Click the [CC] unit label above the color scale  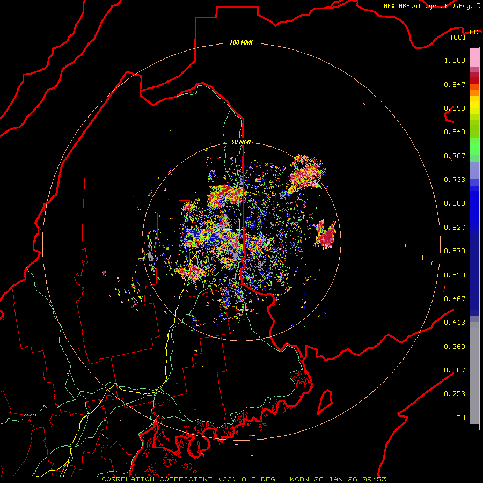coord(458,37)
